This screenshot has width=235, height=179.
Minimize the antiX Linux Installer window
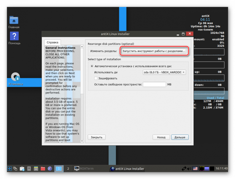click(178, 34)
